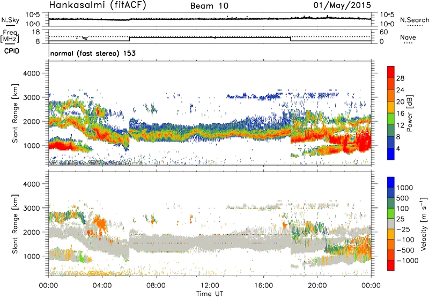Click the Hankasalmi (fitACF) title

click(98, 5)
